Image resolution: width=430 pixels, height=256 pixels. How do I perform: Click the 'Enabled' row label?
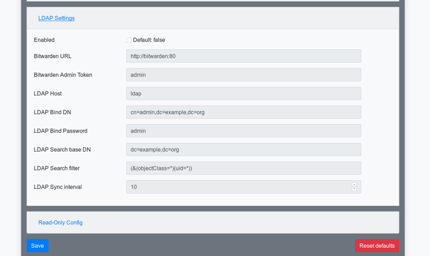pyautogui.click(x=44, y=40)
